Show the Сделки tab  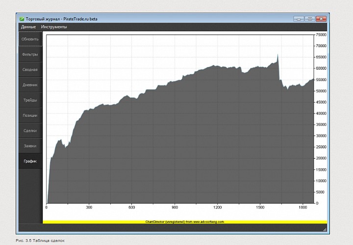(x=30, y=131)
